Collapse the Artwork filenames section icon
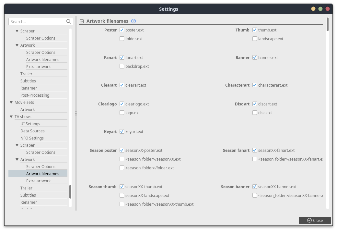337x231 pixels. (82, 21)
